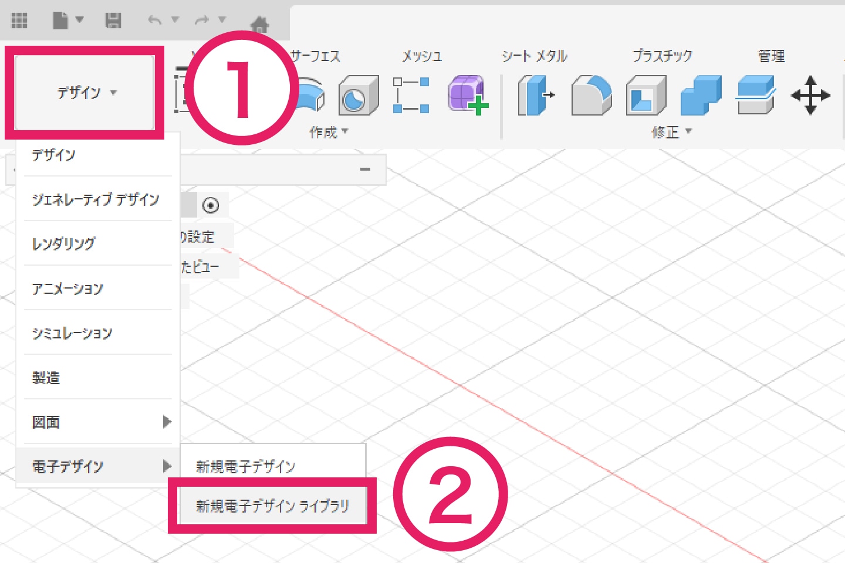Activate the Shell tool
Screen dimensions: 845x563
tap(645, 96)
